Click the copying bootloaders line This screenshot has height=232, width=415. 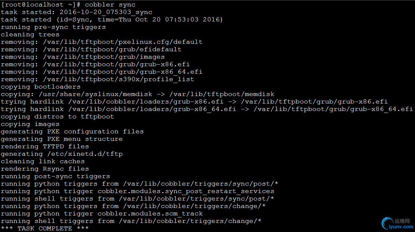coord(41,87)
